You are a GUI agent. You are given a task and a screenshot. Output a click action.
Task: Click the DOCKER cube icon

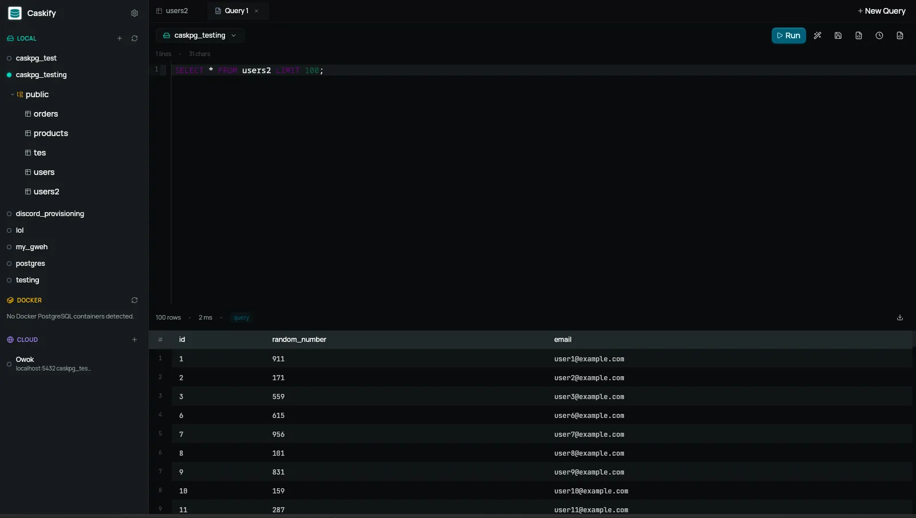pyautogui.click(x=10, y=300)
